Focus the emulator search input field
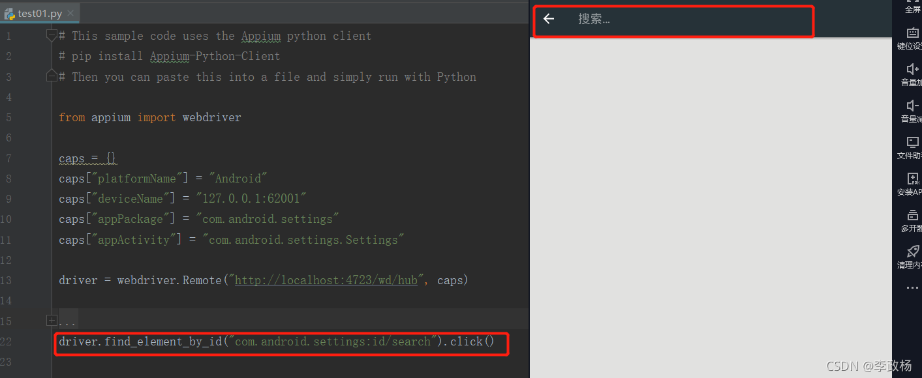Image resolution: width=922 pixels, height=378 pixels. [685, 20]
